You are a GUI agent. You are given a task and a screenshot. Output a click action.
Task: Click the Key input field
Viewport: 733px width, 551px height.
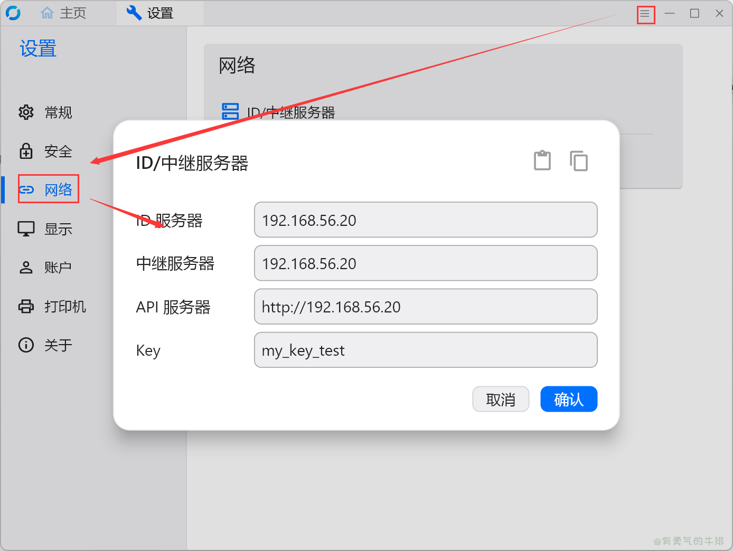(426, 349)
